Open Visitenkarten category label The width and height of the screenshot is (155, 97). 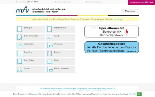point(29,44)
